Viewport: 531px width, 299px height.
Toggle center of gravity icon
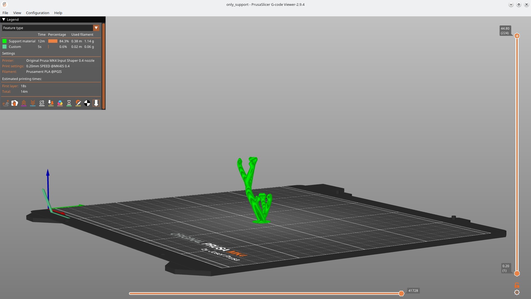87,103
